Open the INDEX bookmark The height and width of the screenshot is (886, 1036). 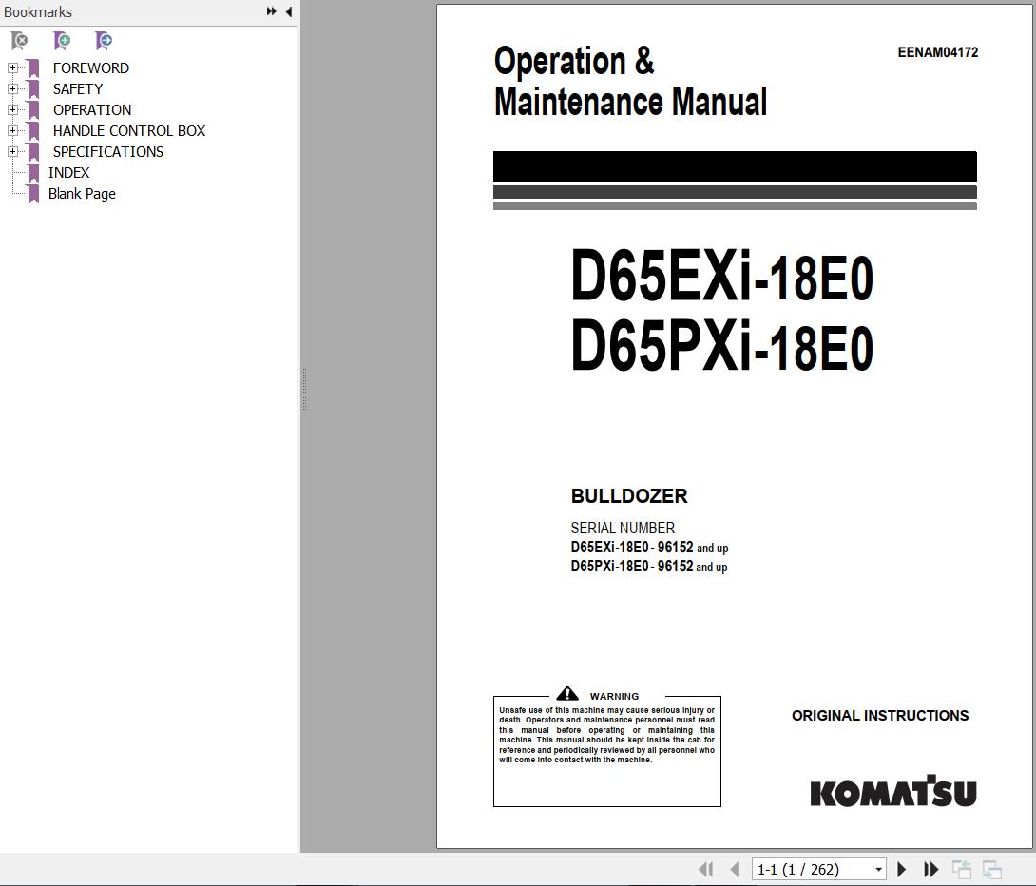(x=68, y=172)
